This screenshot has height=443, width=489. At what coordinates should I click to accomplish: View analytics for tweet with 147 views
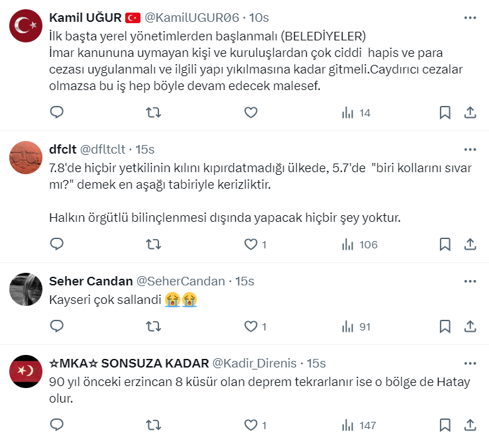[358, 424]
